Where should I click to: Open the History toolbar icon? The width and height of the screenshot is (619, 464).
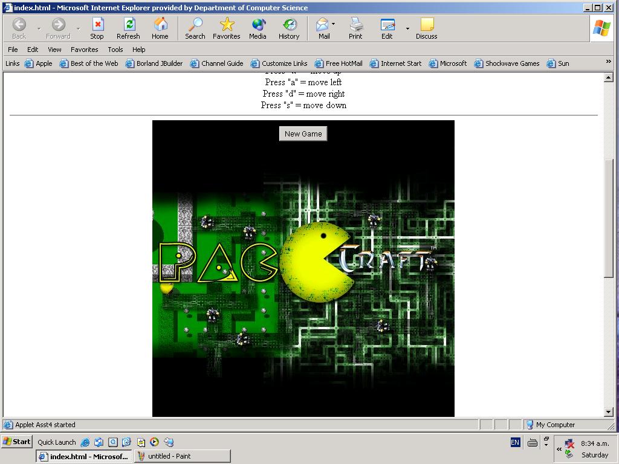[289, 28]
